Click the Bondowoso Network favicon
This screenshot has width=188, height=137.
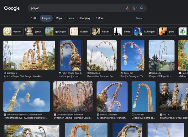(x=5, y=115)
